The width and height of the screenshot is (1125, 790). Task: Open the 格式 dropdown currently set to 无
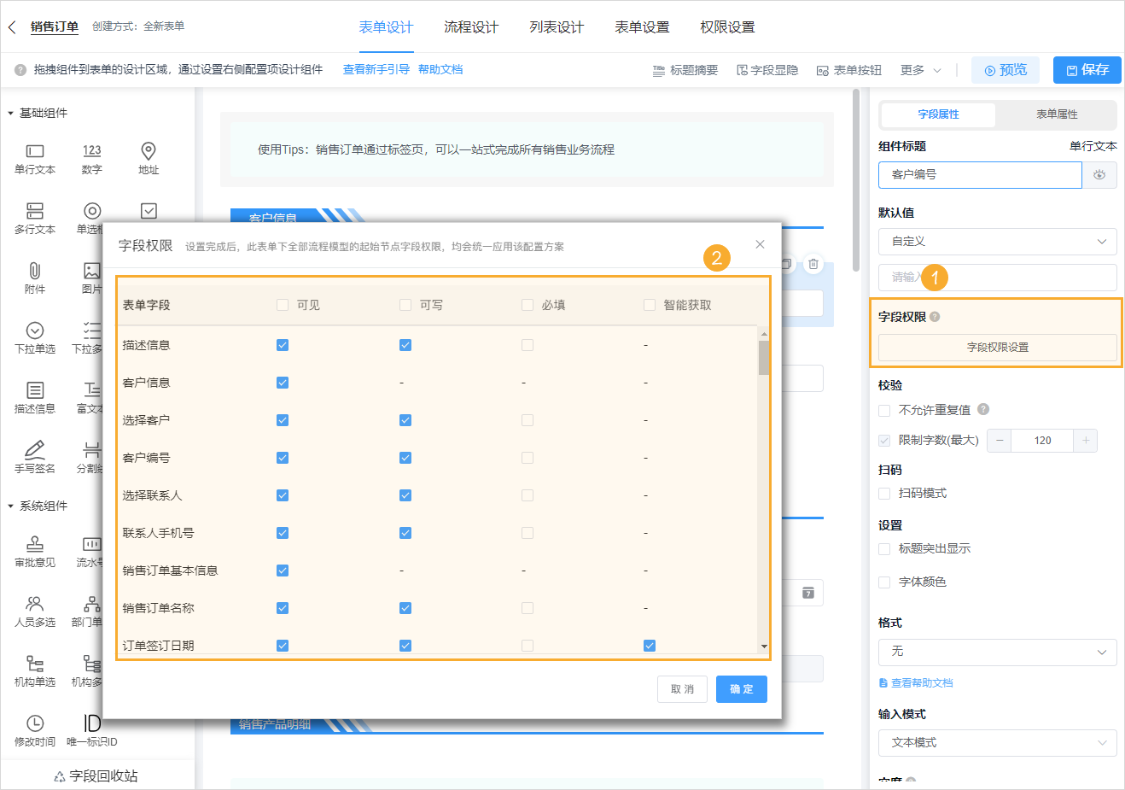click(997, 652)
